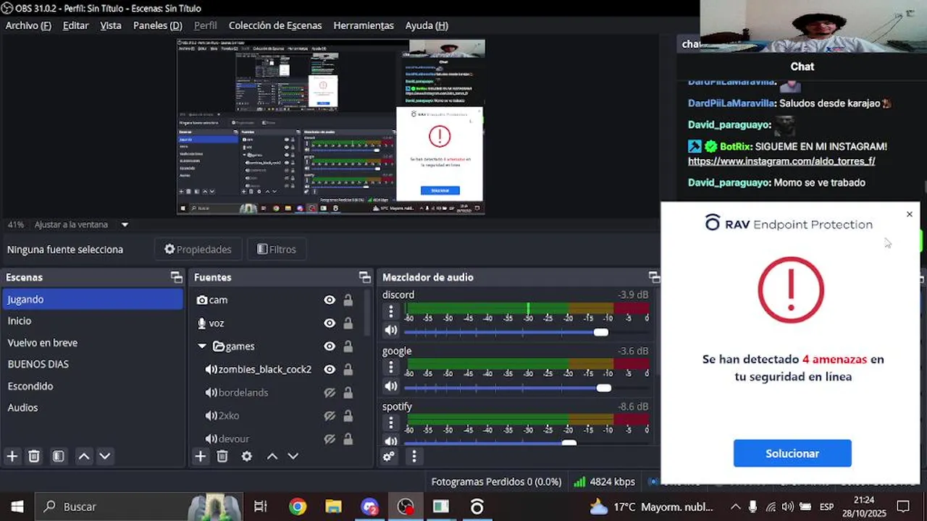
Task: Open Task View on the taskbar
Action: (x=261, y=507)
